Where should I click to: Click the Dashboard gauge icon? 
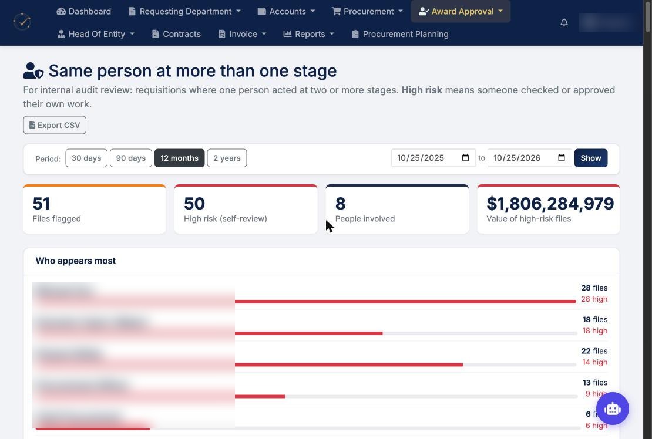click(61, 11)
